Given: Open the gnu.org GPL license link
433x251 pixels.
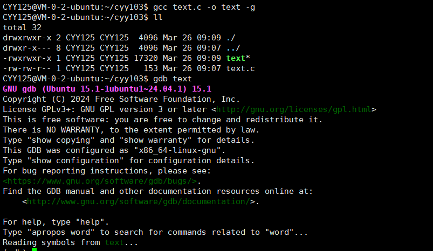Looking at the screenshot, I should pyautogui.click(x=294, y=109).
